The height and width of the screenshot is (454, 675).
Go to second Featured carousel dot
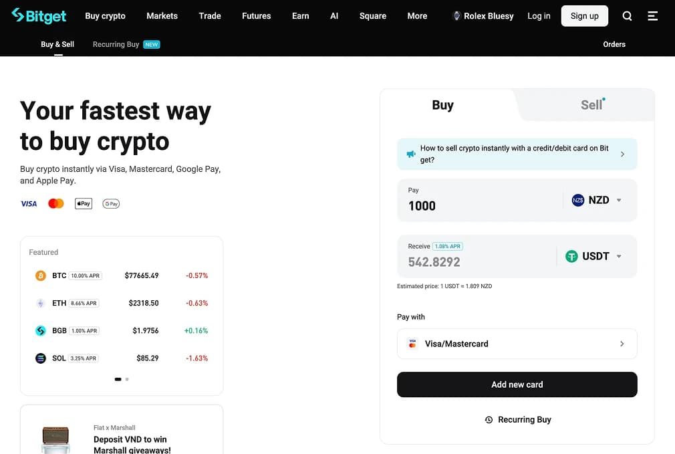pyautogui.click(x=127, y=379)
